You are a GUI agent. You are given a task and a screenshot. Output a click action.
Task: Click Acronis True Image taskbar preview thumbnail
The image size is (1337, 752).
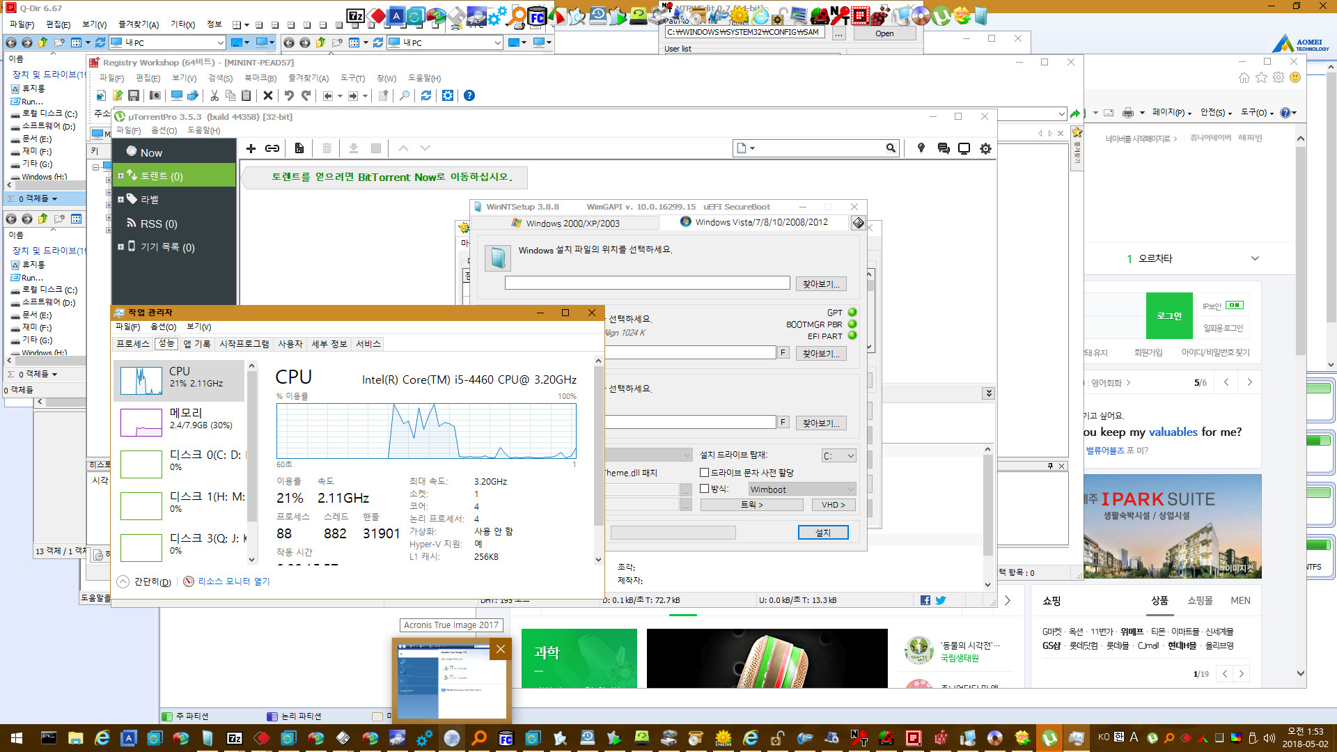pos(452,680)
